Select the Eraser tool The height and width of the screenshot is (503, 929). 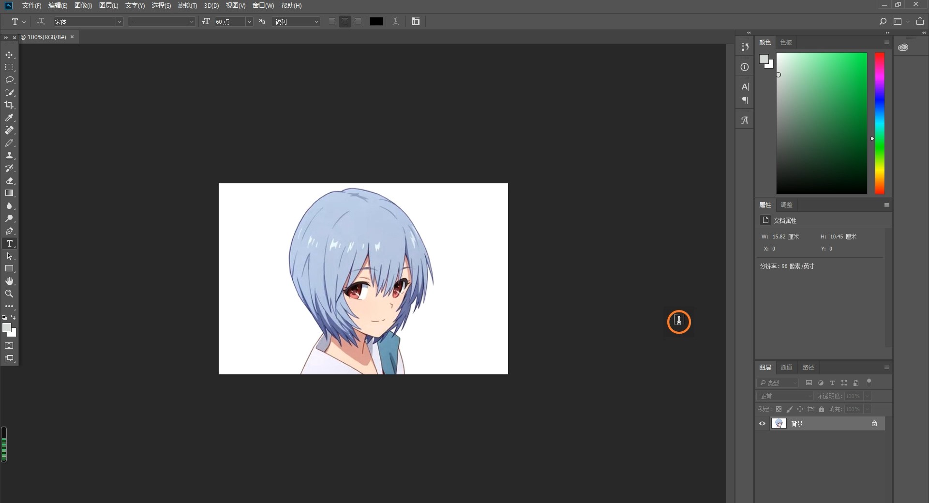point(9,180)
